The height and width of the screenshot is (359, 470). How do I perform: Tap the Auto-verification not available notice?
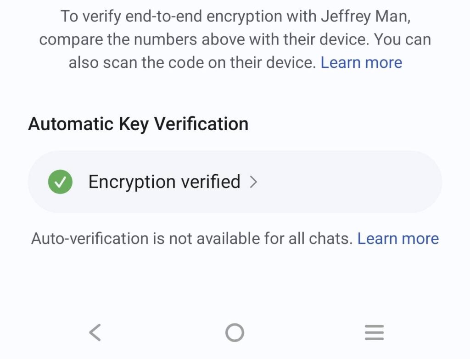(192, 238)
